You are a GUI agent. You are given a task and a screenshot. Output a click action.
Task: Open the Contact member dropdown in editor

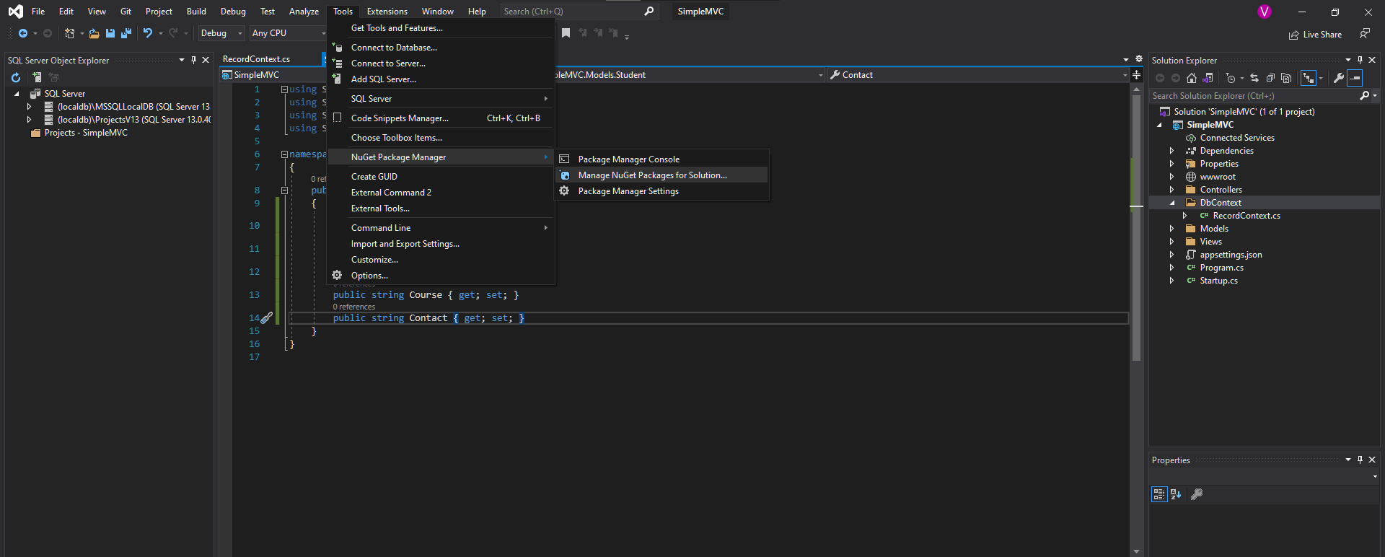(x=978, y=75)
